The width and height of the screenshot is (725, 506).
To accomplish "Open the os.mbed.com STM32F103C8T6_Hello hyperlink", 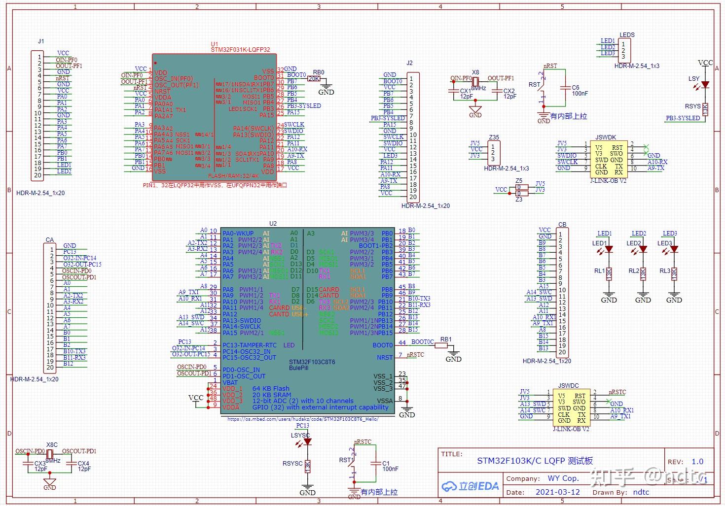I will click(x=302, y=419).
